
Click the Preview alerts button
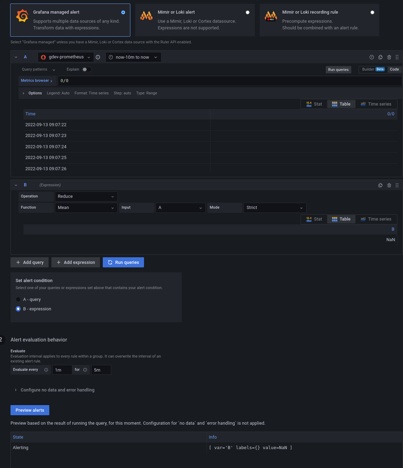coord(30,410)
